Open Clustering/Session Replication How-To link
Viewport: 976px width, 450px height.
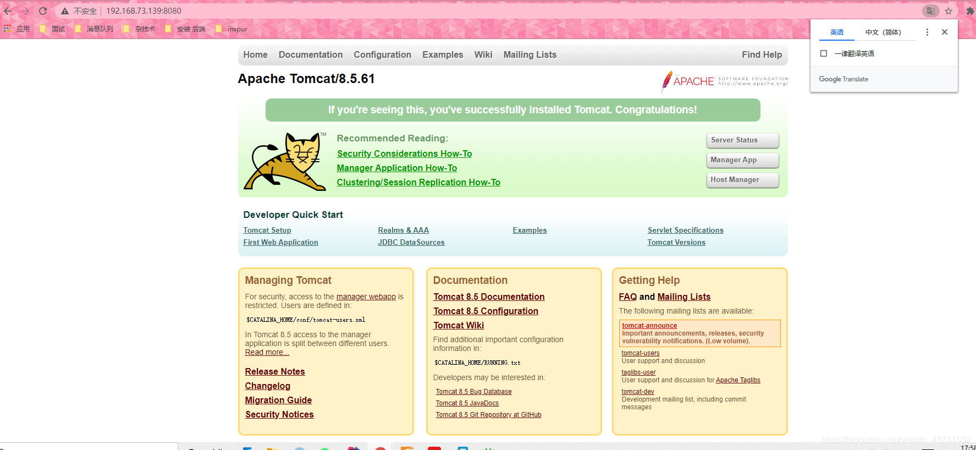[418, 183]
